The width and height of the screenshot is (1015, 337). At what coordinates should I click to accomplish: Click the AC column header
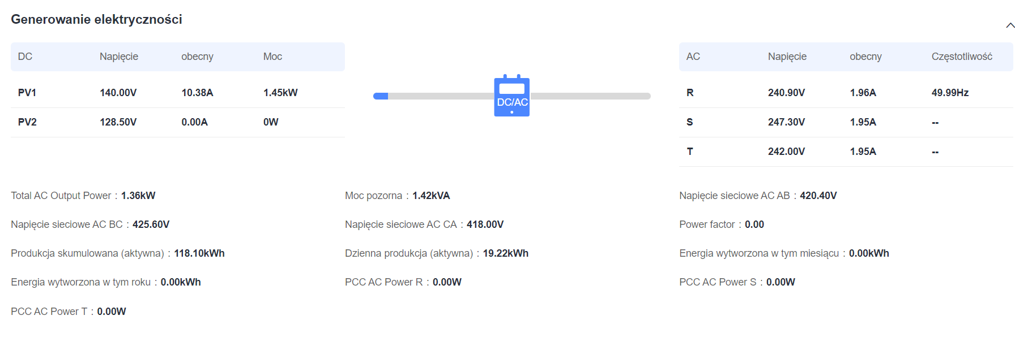click(693, 57)
